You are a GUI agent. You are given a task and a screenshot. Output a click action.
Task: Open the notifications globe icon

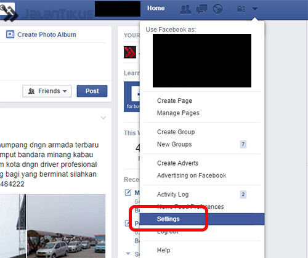(x=217, y=9)
